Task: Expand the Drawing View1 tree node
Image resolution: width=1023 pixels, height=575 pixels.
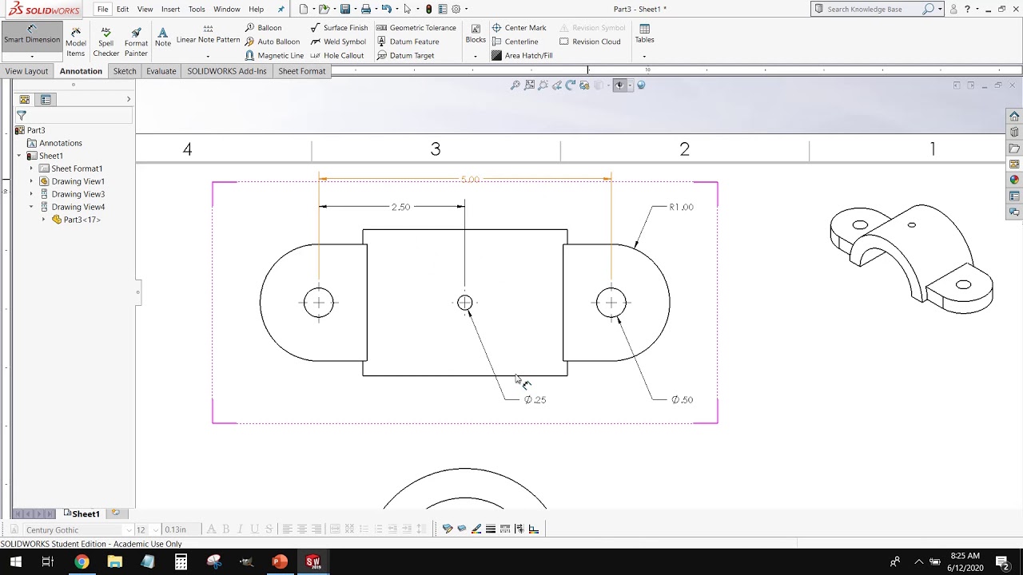Action: (x=32, y=181)
